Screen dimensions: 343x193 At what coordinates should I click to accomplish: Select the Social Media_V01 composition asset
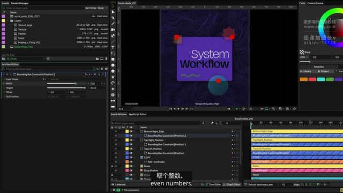[24, 47]
